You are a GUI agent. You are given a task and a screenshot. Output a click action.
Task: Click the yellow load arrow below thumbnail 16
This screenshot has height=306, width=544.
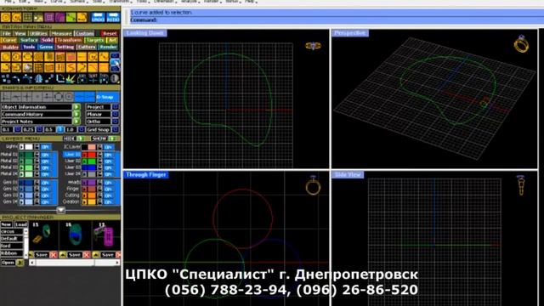63,255
